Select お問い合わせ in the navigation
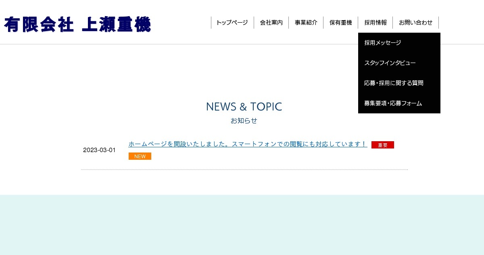 tap(416, 23)
